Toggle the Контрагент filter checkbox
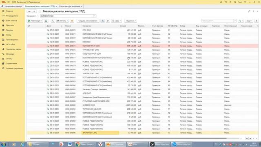This screenshot has width=261, height=147. 38,16
